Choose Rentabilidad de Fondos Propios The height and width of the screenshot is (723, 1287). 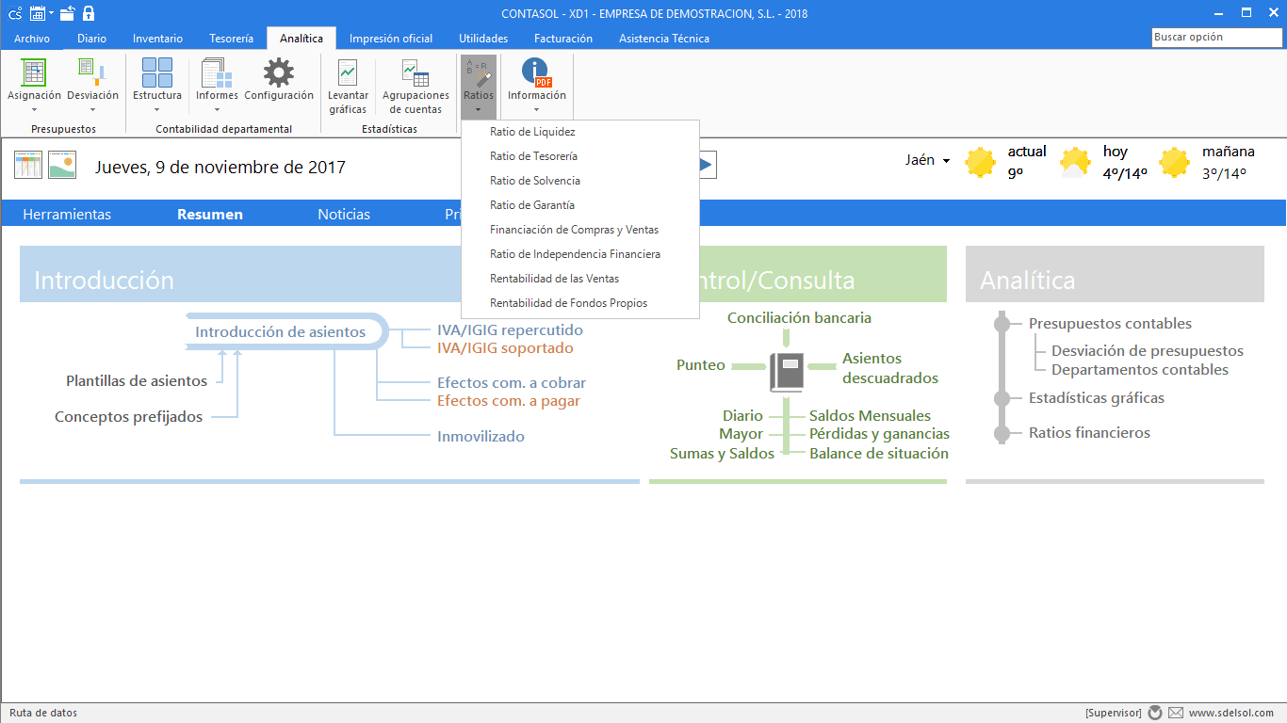tap(580, 303)
